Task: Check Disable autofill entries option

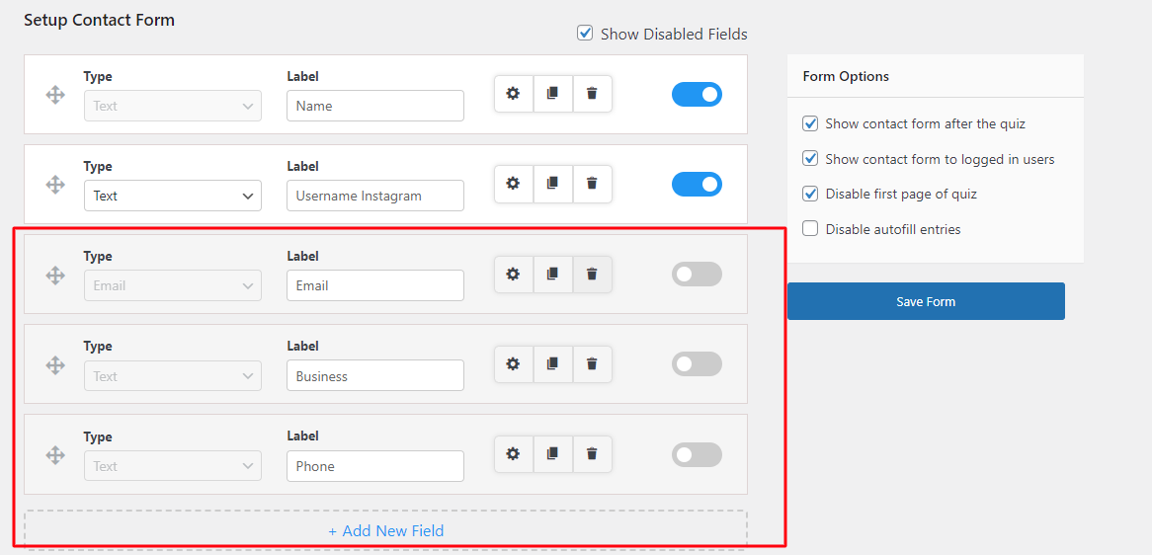Action: [x=810, y=229]
